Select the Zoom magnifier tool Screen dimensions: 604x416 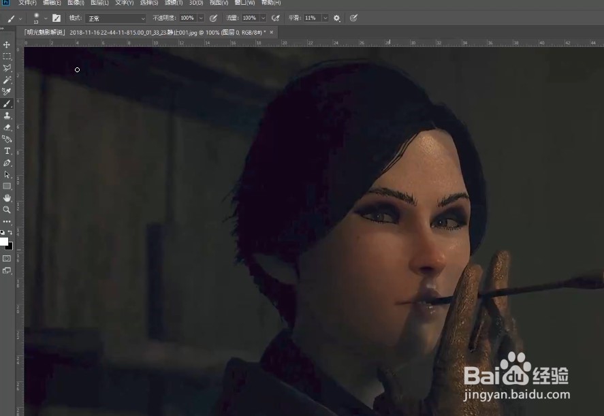pos(7,210)
